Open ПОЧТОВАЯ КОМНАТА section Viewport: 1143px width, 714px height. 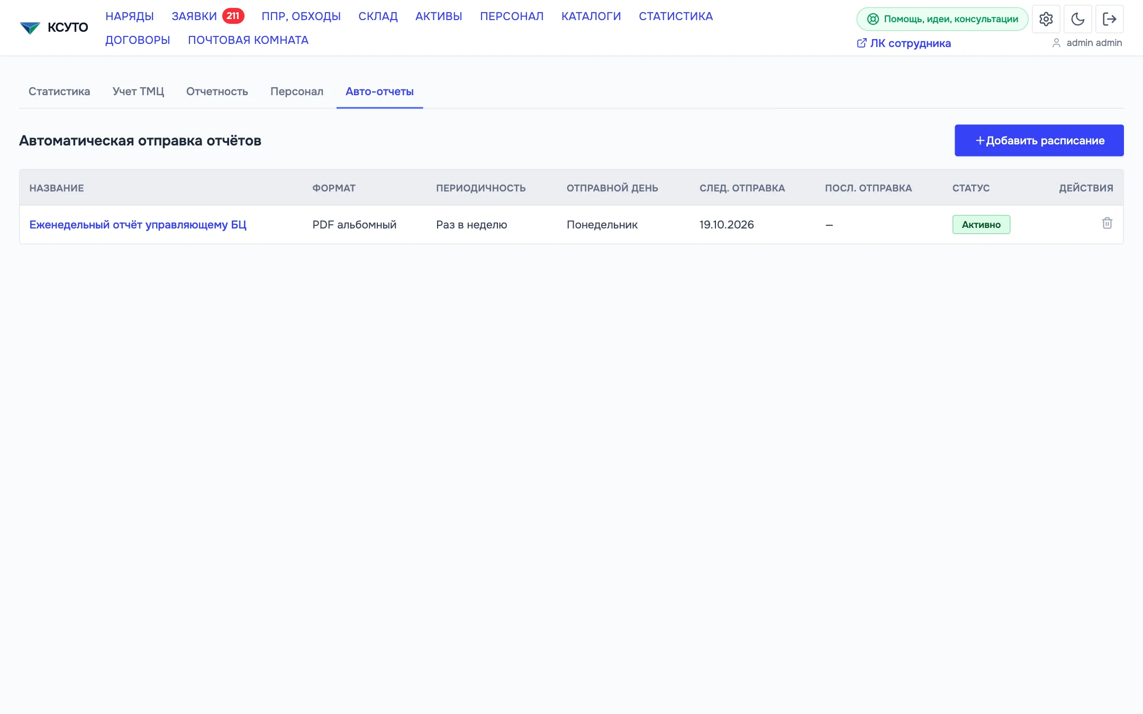(248, 40)
